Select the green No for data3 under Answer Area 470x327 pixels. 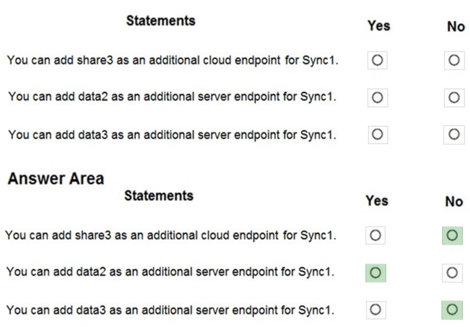[x=452, y=310]
